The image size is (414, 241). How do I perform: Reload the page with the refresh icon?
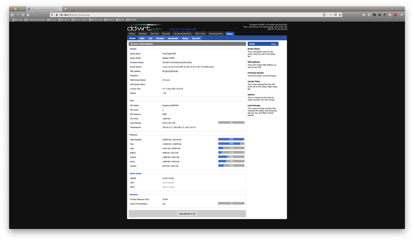[x=23, y=15]
